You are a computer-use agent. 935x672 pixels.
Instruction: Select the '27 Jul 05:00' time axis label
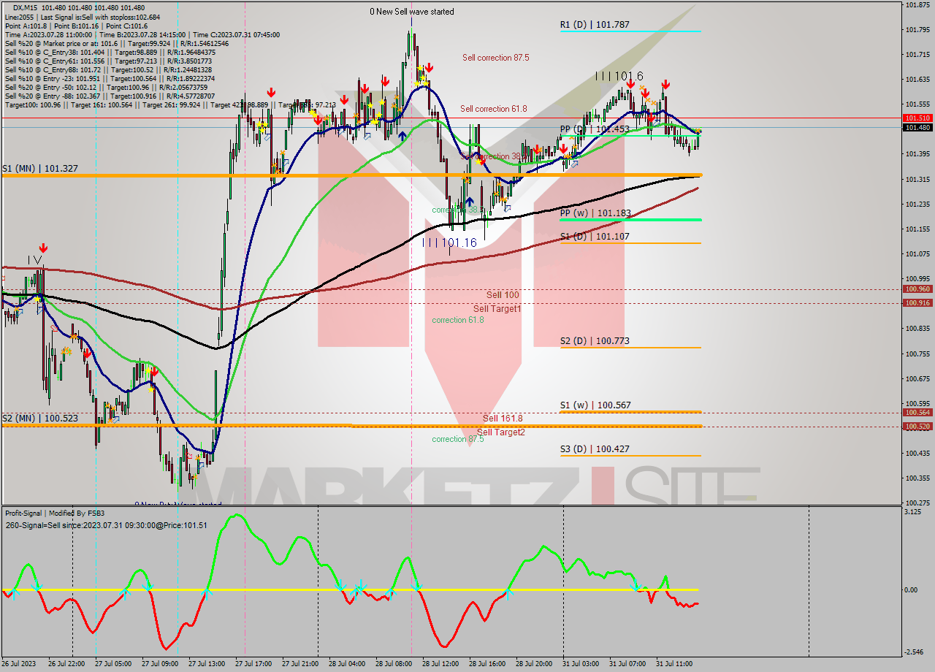pos(113,664)
